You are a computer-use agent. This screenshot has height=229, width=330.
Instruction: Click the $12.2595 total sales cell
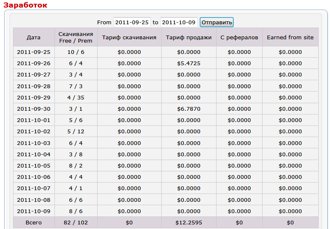point(188,222)
